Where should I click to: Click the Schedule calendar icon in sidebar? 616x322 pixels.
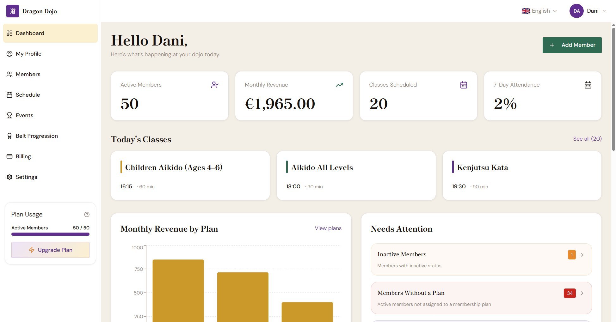[9, 95]
